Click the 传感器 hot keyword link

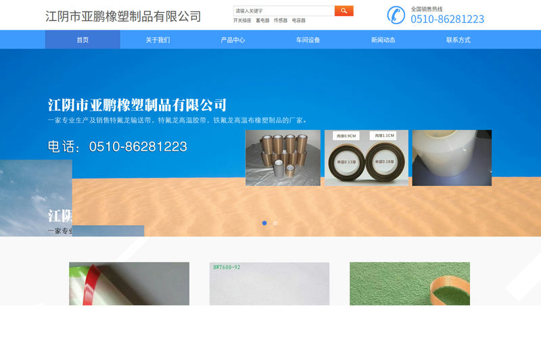[281, 20]
